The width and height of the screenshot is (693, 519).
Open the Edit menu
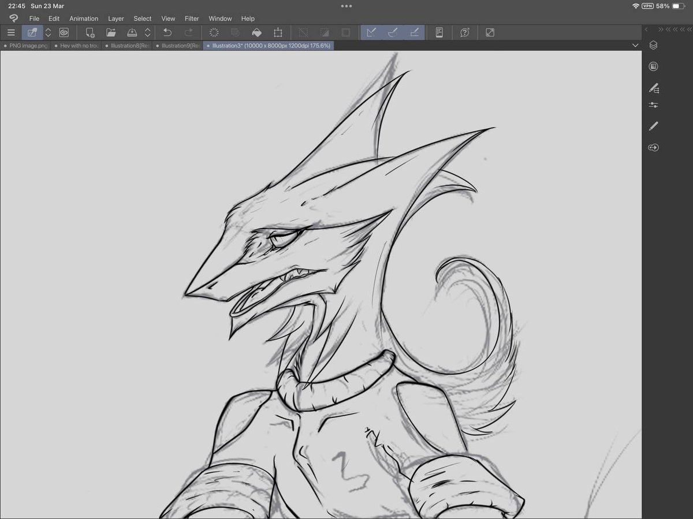click(54, 18)
